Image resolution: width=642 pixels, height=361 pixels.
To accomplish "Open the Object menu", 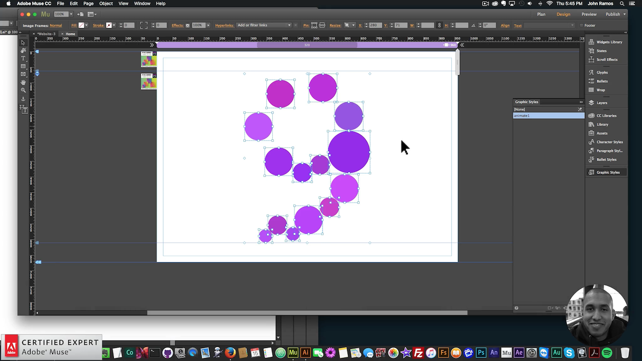I will tap(106, 4).
